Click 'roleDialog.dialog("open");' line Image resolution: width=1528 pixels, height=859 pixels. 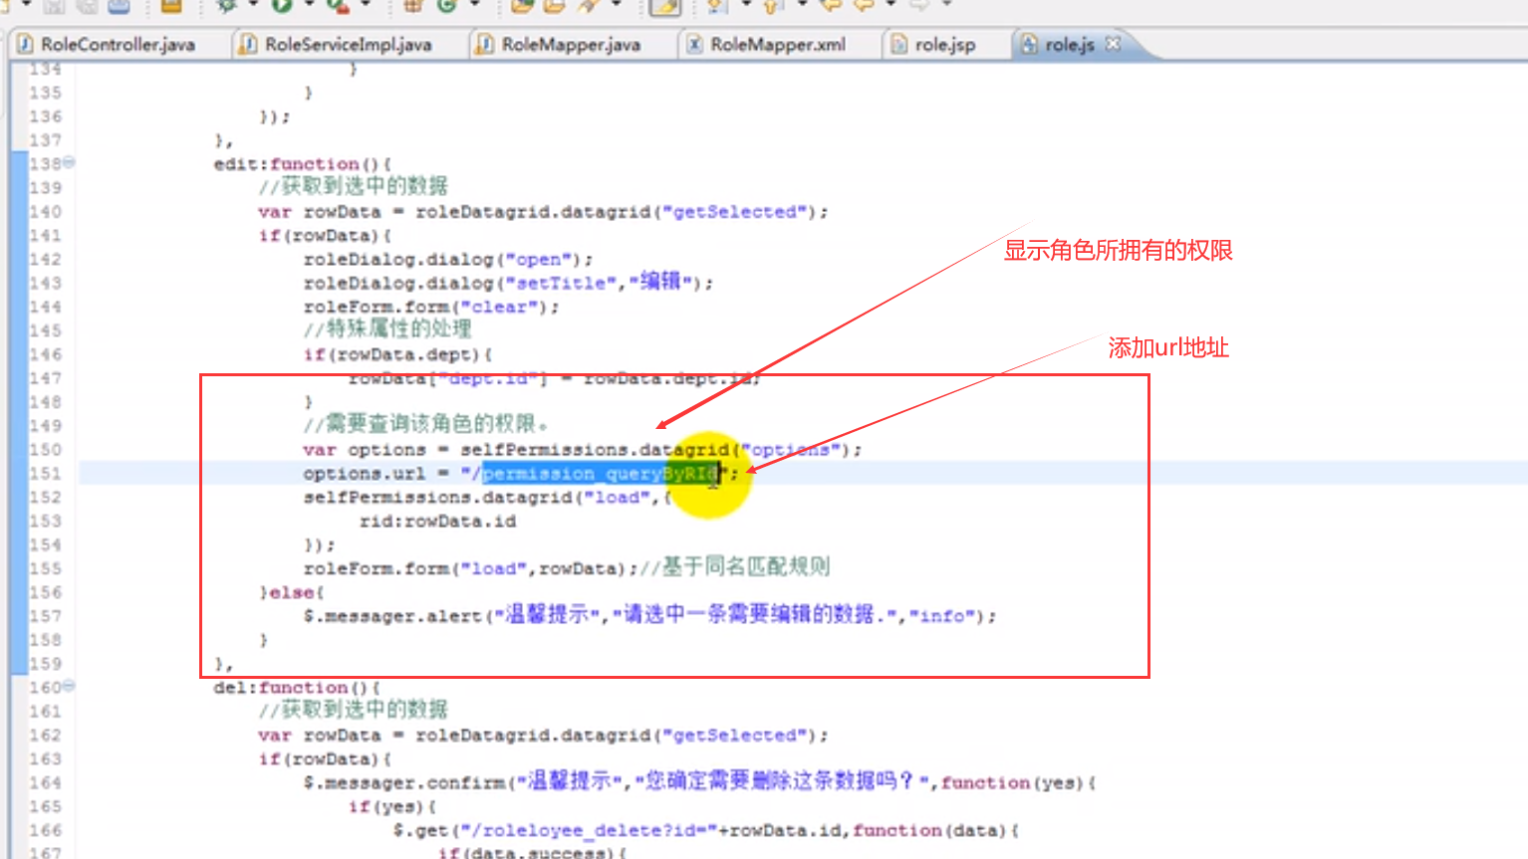pos(448,259)
